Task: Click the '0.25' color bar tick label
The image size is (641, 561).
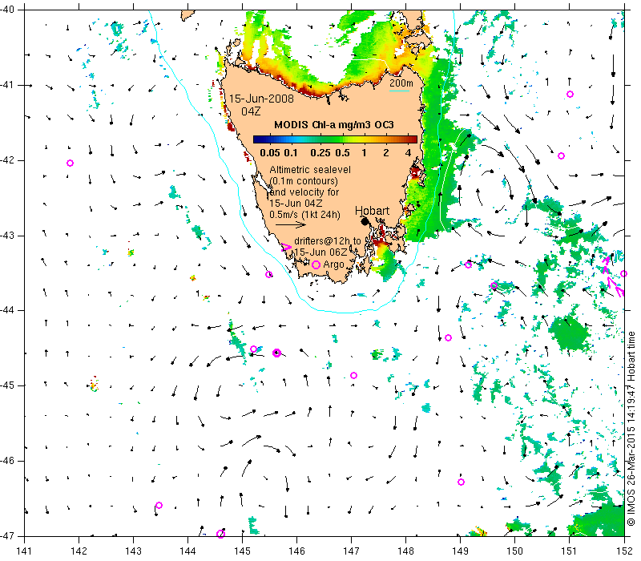Action: pos(320,153)
